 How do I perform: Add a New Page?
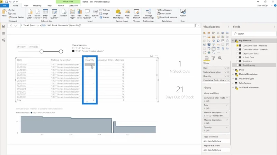click(x=72, y=14)
